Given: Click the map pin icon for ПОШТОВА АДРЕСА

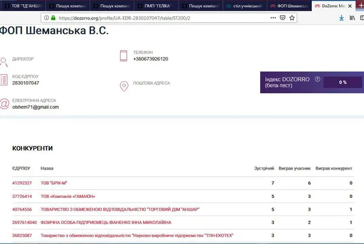Looking at the screenshot, I should pos(124,86).
